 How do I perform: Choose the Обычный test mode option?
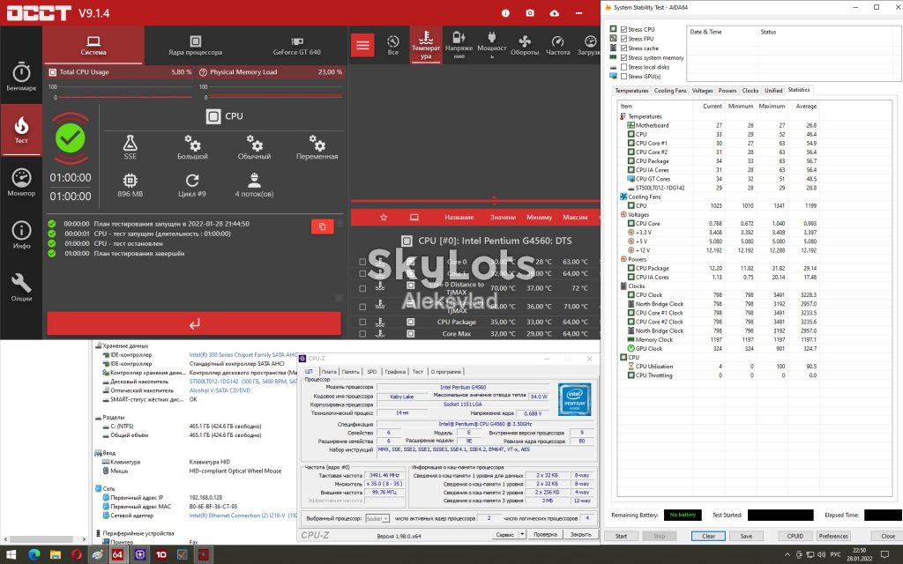[x=254, y=147]
